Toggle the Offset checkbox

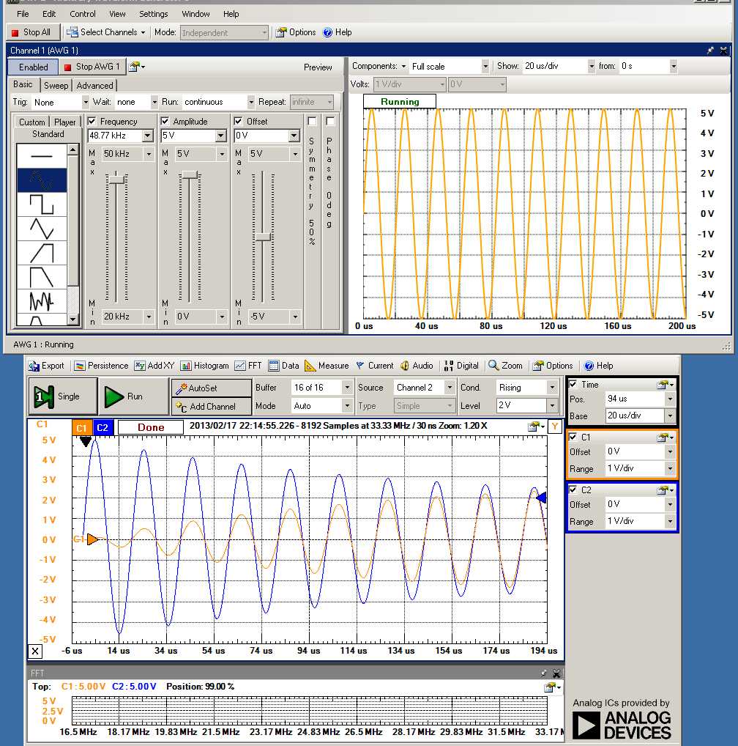(239, 122)
